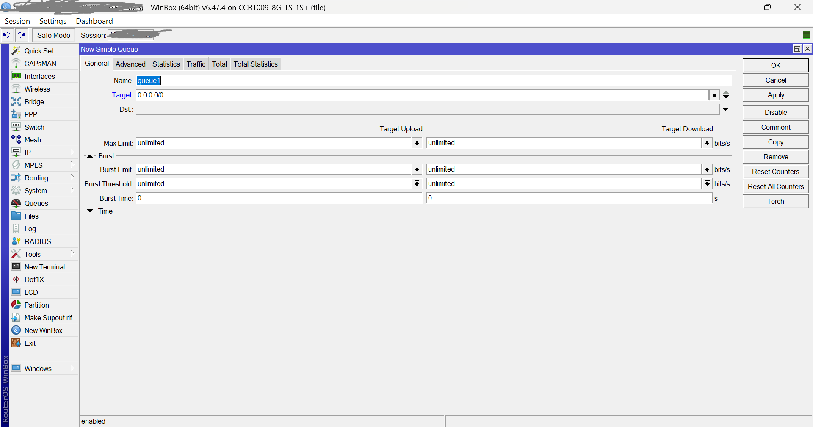Open Dot1X menu icon
The height and width of the screenshot is (427, 813).
tap(16, 280)
